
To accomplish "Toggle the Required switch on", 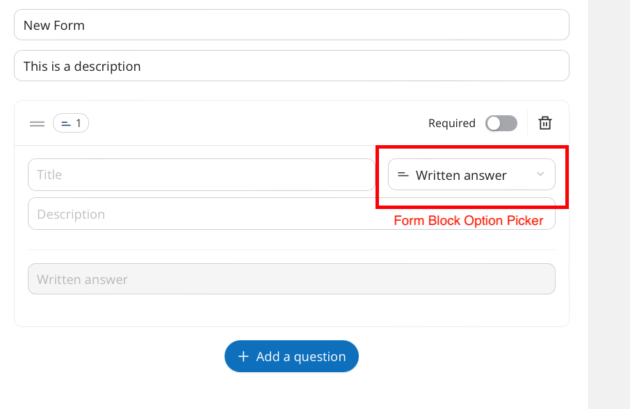I will (x=501, y=123).
